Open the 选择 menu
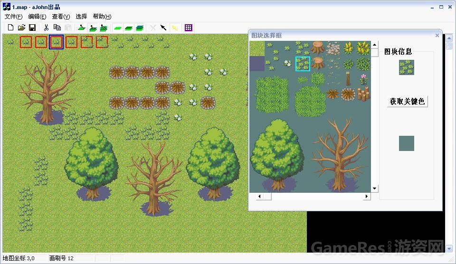This screenshot has width=456, height=264. pos(81,17)
